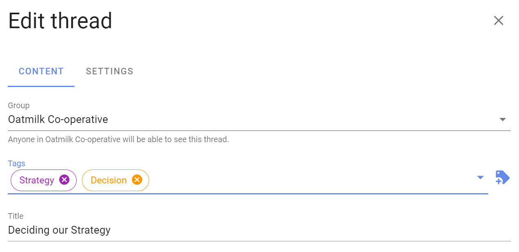Expand the Tags dropdown arrow
The width and height of the screenshot is (519, 252).
480,177
